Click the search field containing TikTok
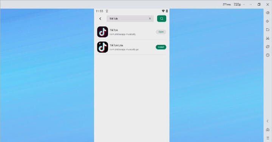Viewport: 272px width, 142px height. (x=130, y=18)
